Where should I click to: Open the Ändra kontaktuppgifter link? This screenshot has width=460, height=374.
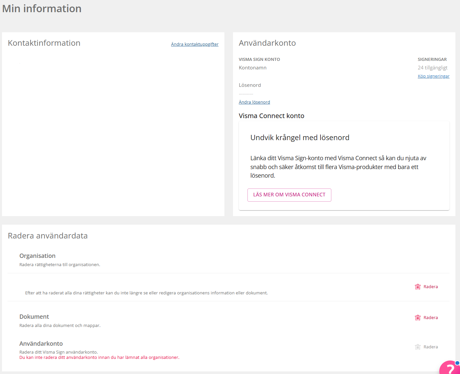coord(194,44)
